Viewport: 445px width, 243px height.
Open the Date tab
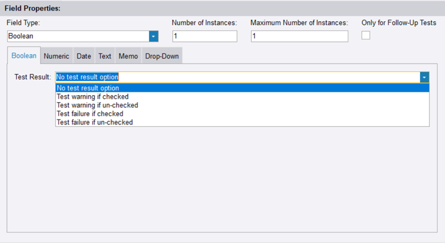(x=84, y=56)
